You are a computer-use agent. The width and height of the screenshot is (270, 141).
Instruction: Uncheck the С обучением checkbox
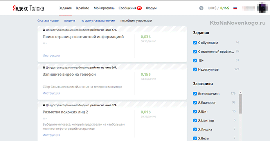(195, 43)
